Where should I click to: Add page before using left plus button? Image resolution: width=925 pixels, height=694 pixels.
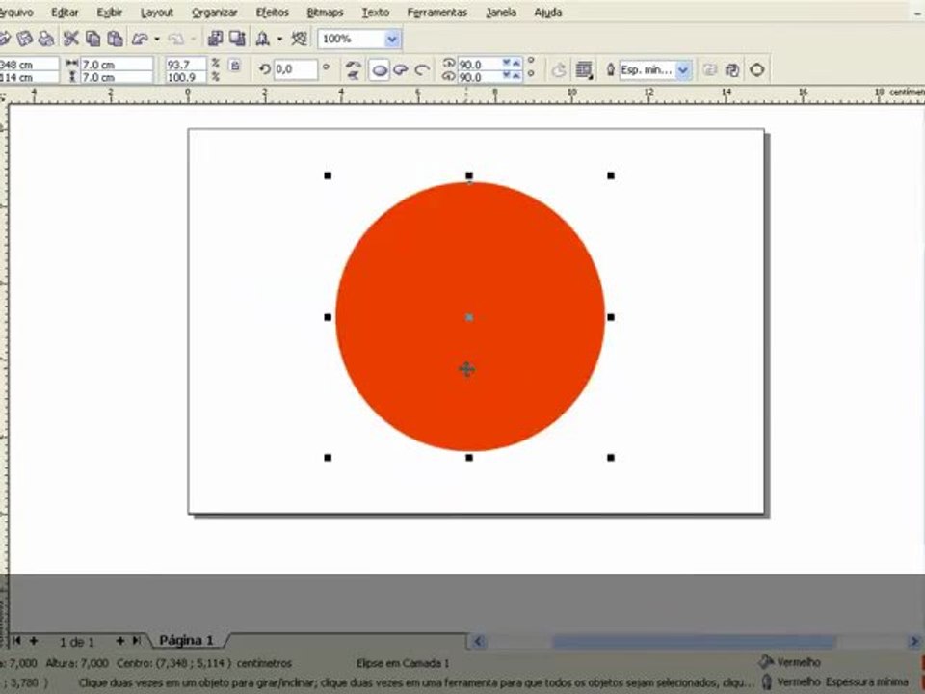(x=34, y=641)
